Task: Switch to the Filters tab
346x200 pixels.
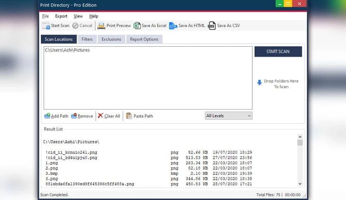Action: pyautogui.click(x=87, y=39)
